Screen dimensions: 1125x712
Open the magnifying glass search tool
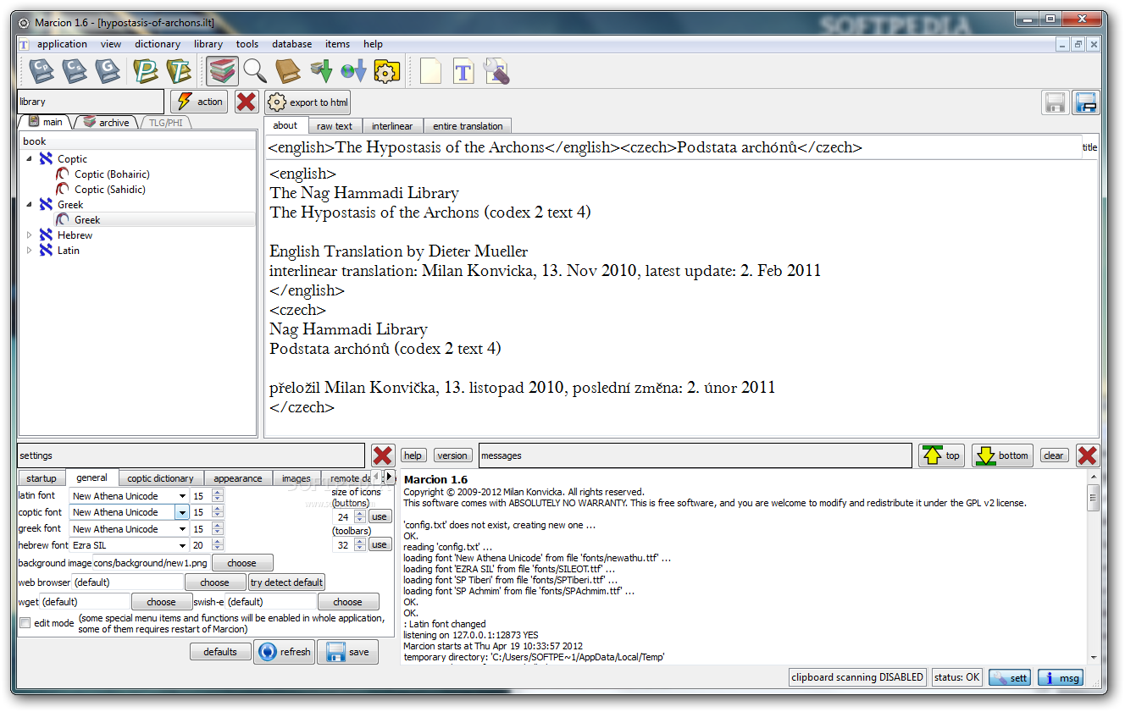[x=255, y=71]
